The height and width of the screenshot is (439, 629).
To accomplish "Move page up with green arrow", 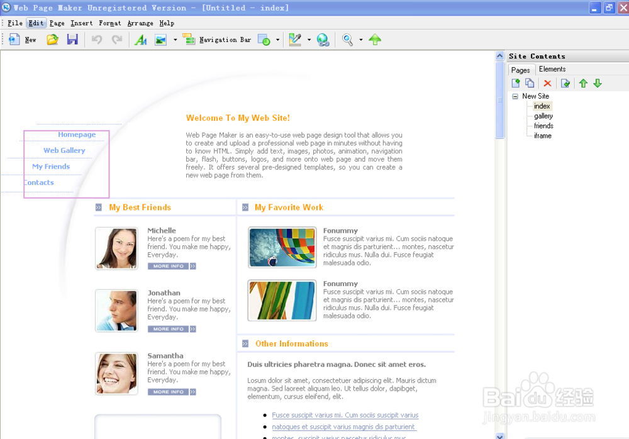I will tap(583, 84).
